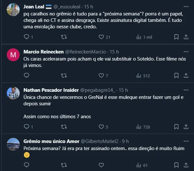
Task: Reply to Jean Leal's tweet
Action: tap(26, 37)
